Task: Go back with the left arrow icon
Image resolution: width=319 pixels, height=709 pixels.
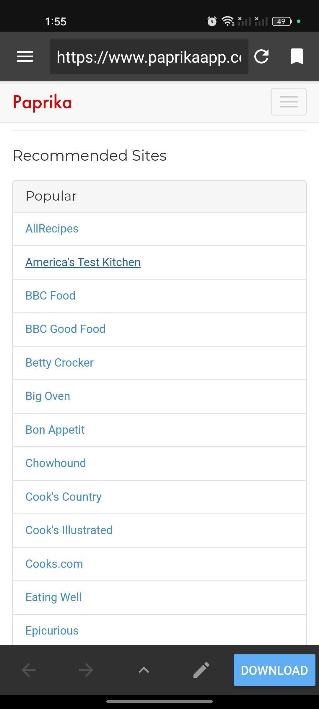Action: point(29,670)
